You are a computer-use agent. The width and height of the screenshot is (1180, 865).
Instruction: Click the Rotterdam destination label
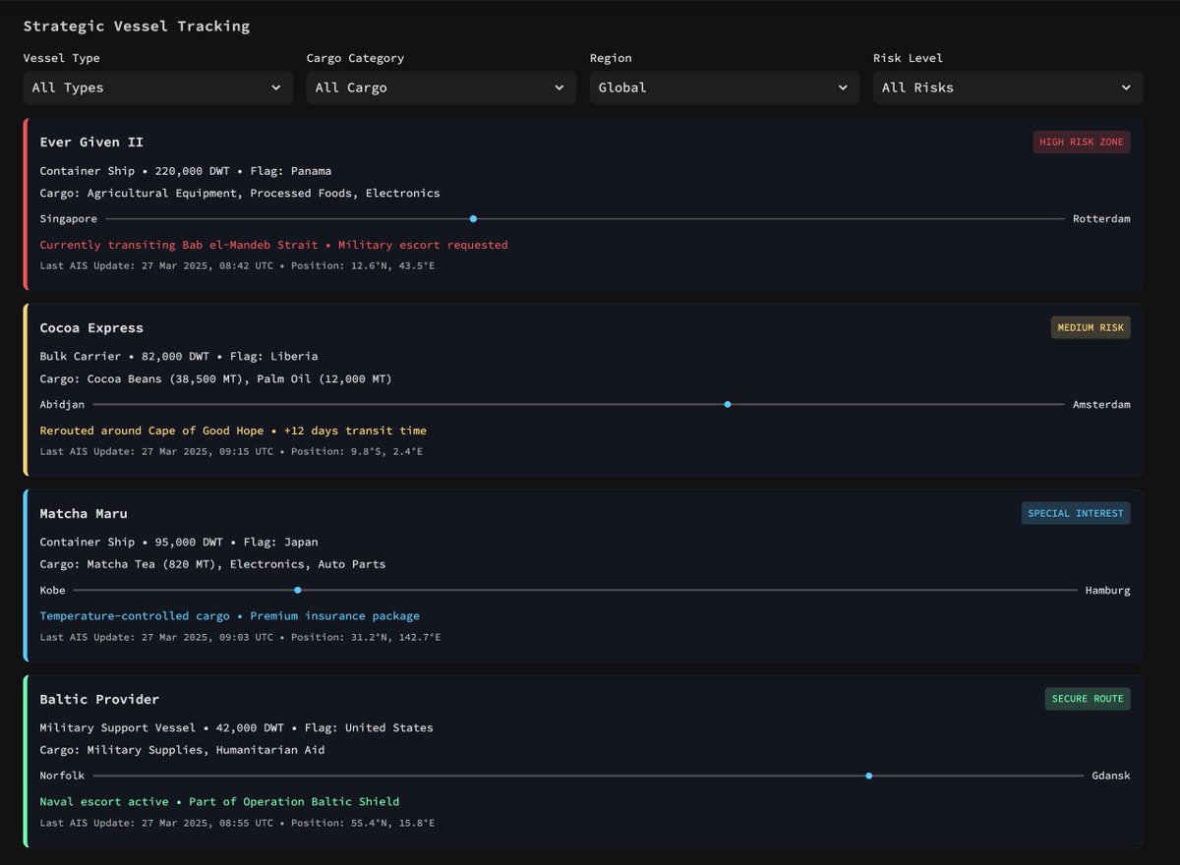click(x=1101, y=218)
